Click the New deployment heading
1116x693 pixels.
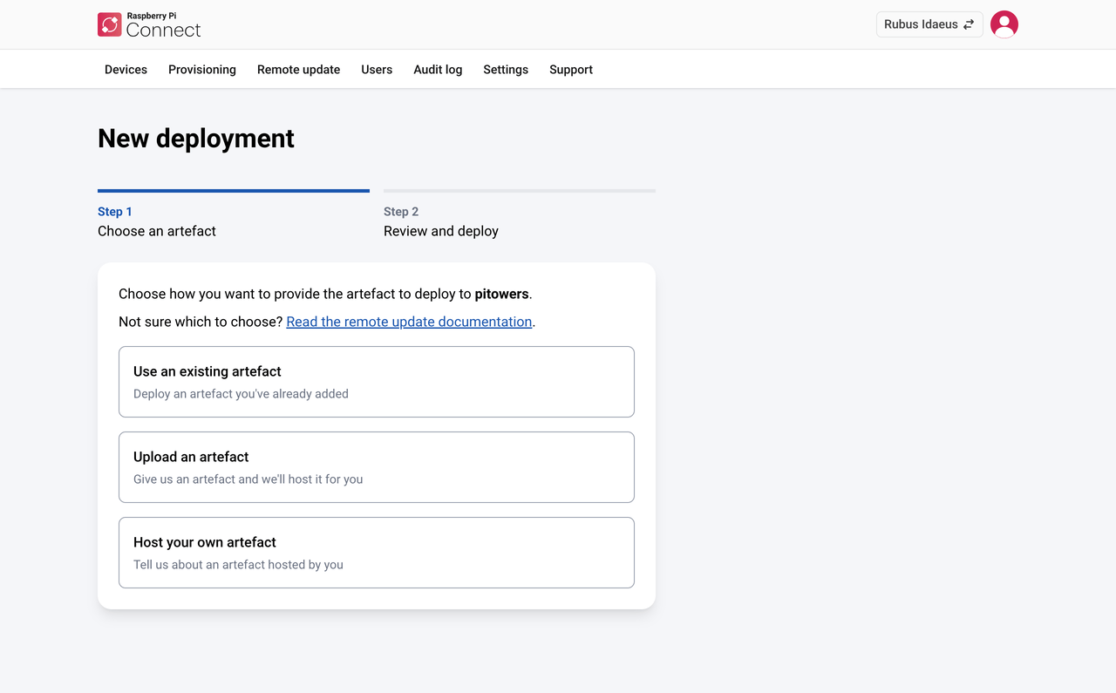(x=196, y=139)
